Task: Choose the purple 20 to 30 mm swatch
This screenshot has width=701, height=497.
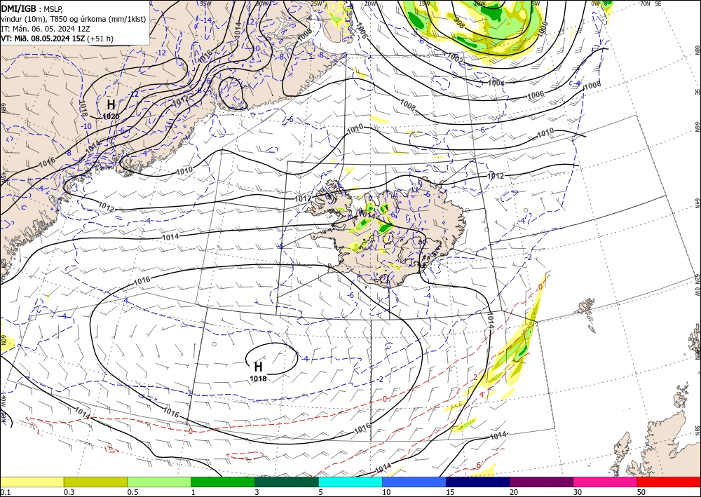Action: (x=541, y=482)
